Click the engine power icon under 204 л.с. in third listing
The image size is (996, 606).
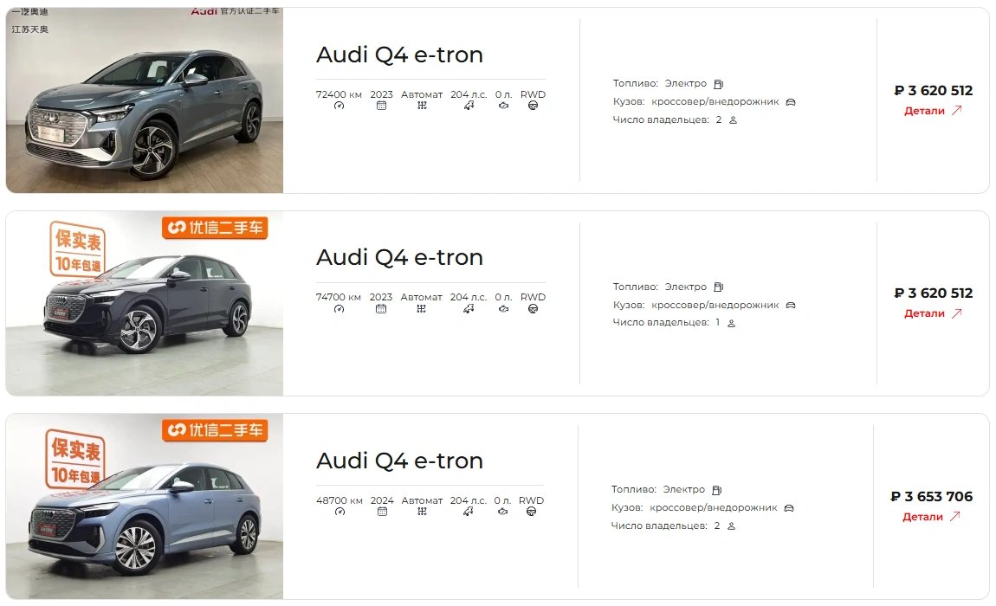pyautogui.click(x=469, y=512)
